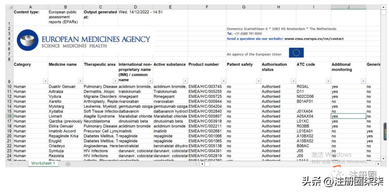Click the Imatinib Accord cell

[65, 131]
